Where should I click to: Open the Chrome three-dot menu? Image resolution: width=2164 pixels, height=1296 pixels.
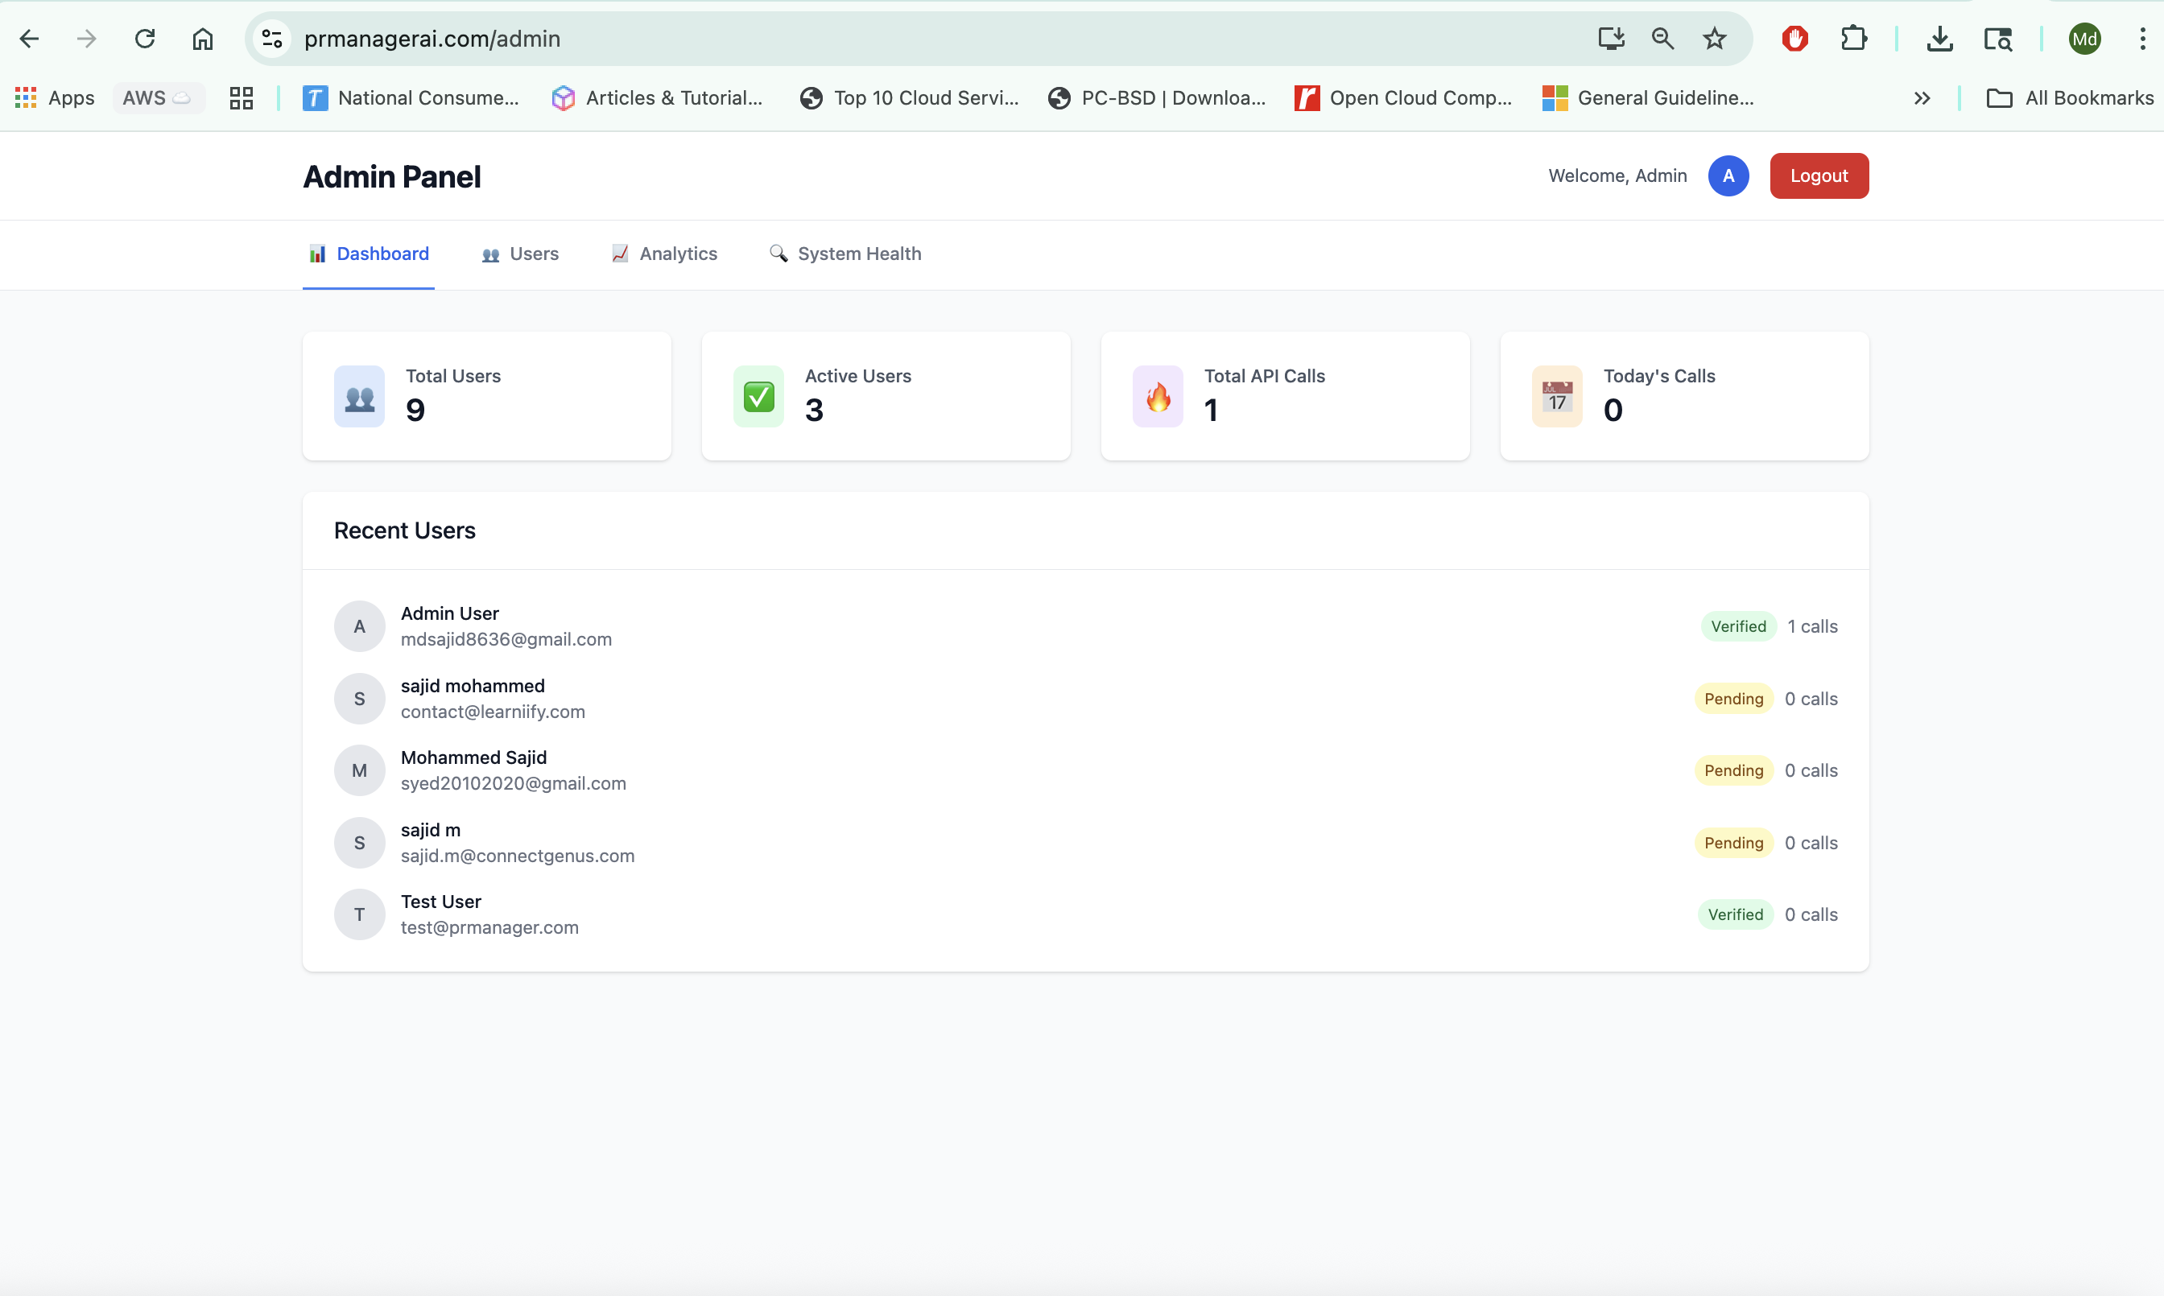pos(2141,39)
